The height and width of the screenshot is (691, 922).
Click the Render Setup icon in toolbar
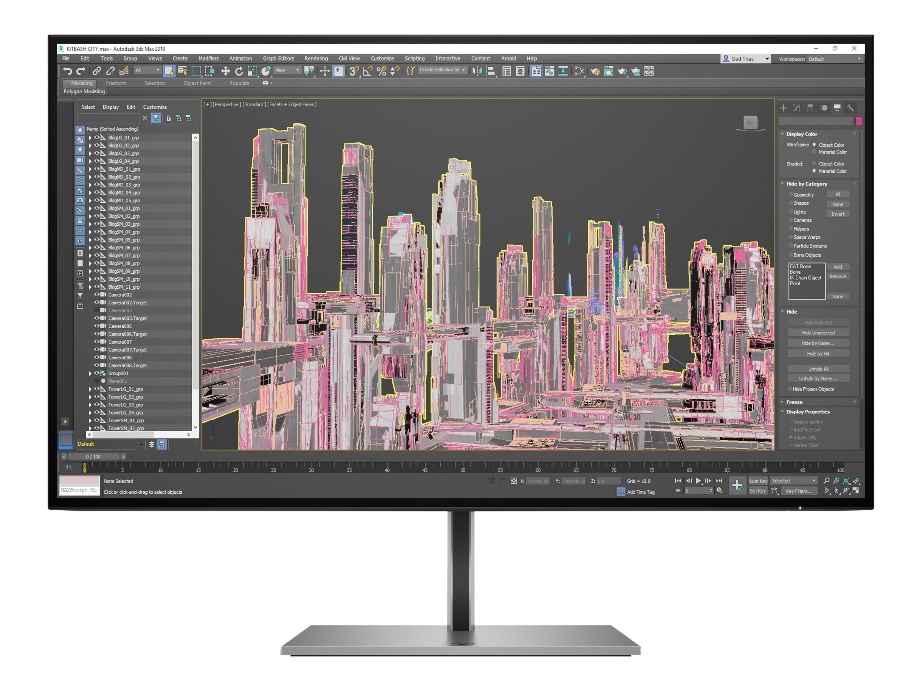(595, 70)
